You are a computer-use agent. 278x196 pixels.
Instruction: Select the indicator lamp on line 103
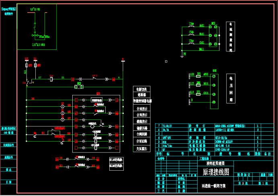(62, 107)
